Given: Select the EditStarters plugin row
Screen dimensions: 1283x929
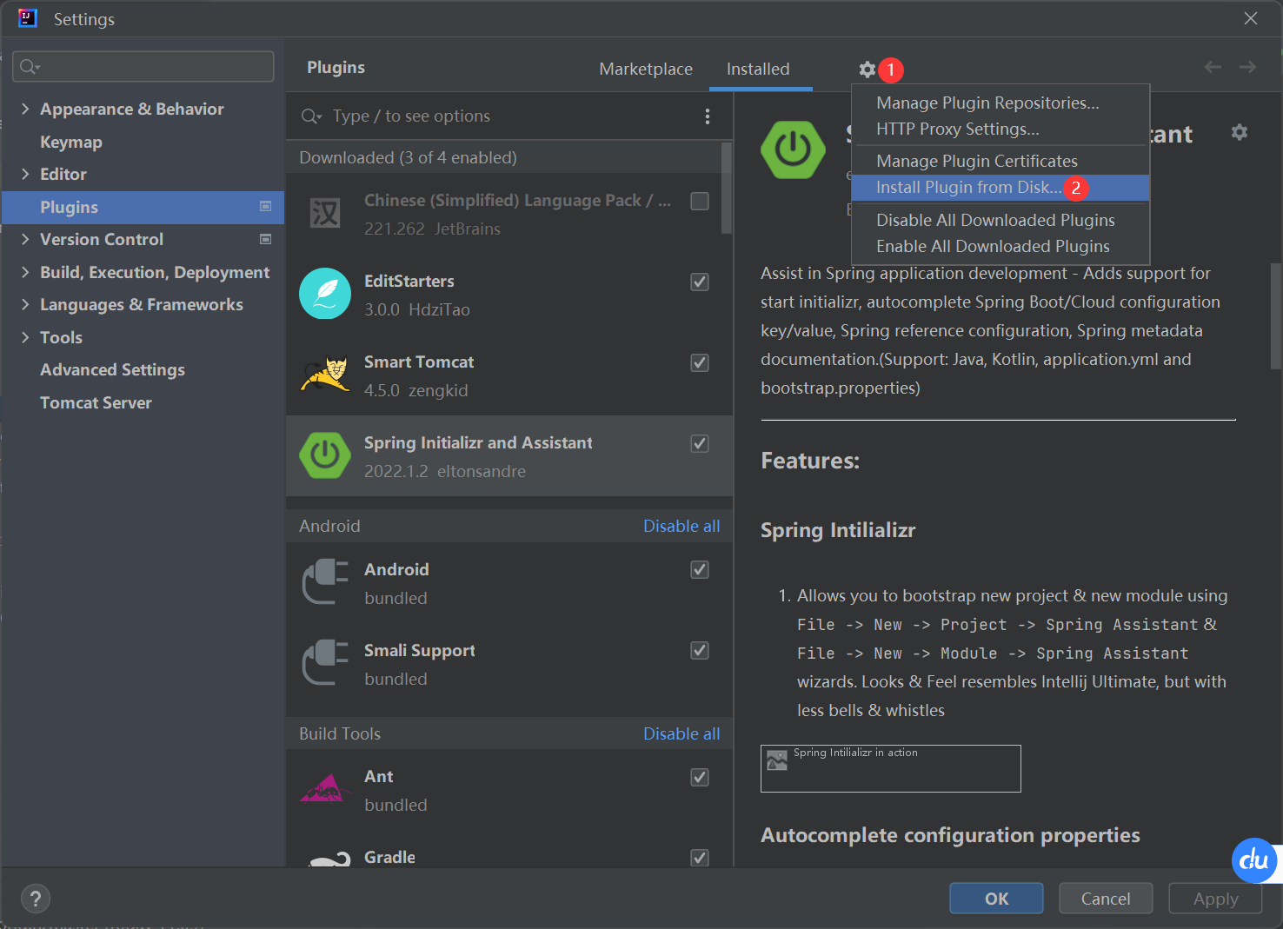Looking at the screenshot, I should click(x=509, y=295).
